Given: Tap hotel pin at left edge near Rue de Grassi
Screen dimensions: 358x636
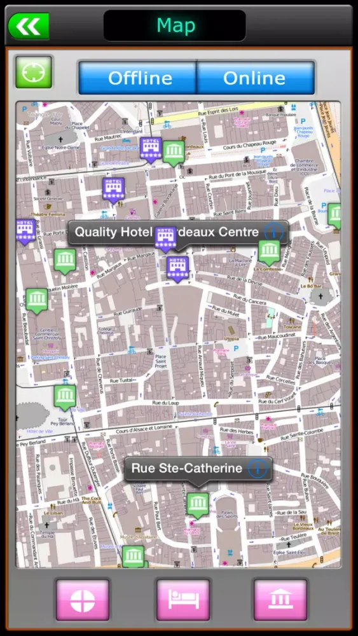Looking at the screenshot, I should (25, 232).
